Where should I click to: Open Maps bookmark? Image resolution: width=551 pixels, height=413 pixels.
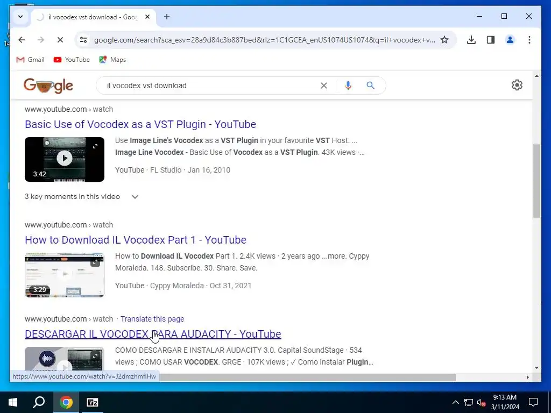(112, 60)
